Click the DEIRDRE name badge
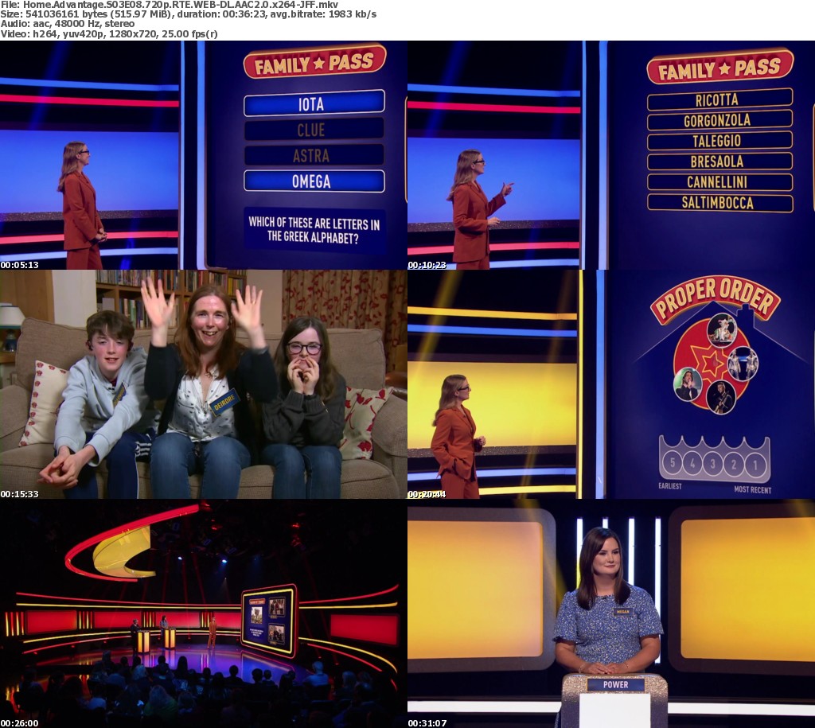Viewport: 815px width, 728px height. pos(224,401)
